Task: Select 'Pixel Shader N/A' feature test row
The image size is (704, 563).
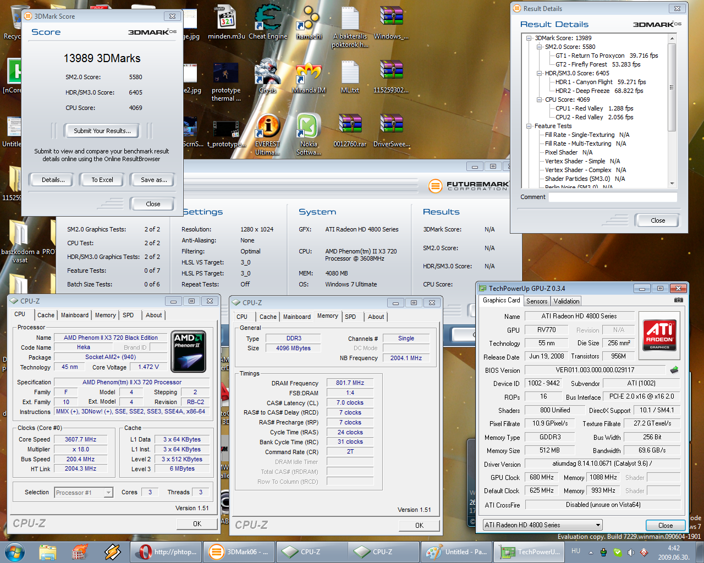Action: pos(569,152)
